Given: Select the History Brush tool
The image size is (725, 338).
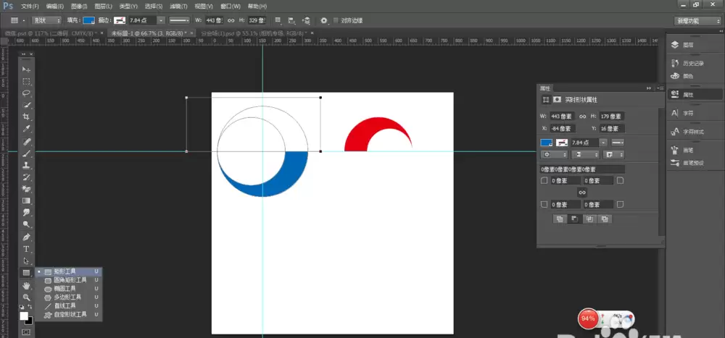Looking at the screenshot, I should coord(26,177).
